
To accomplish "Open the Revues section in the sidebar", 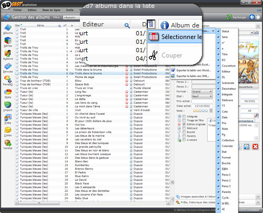I will point(8,68).
